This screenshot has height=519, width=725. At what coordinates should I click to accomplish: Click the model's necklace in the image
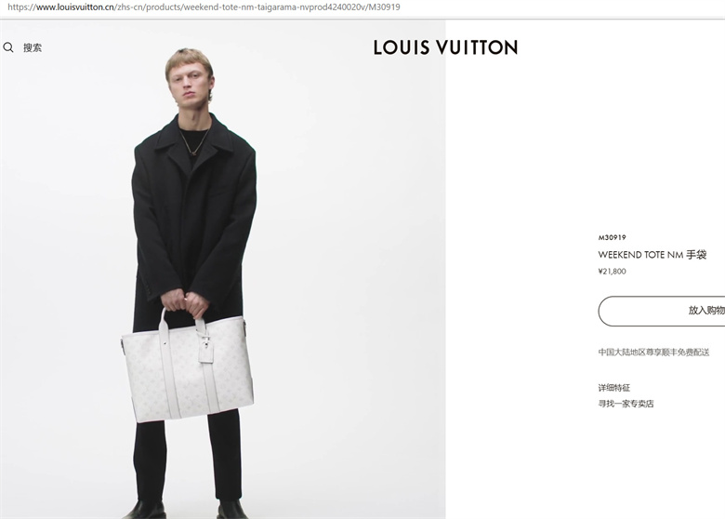194,144
